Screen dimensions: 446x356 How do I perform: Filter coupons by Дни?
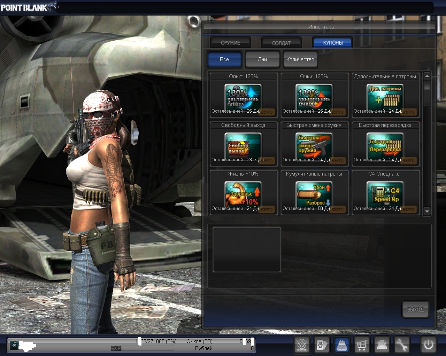[x=262, y=59]
